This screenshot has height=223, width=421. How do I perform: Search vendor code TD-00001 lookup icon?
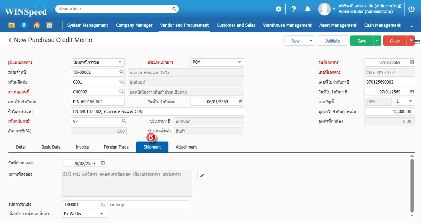[x=121, y=72]
